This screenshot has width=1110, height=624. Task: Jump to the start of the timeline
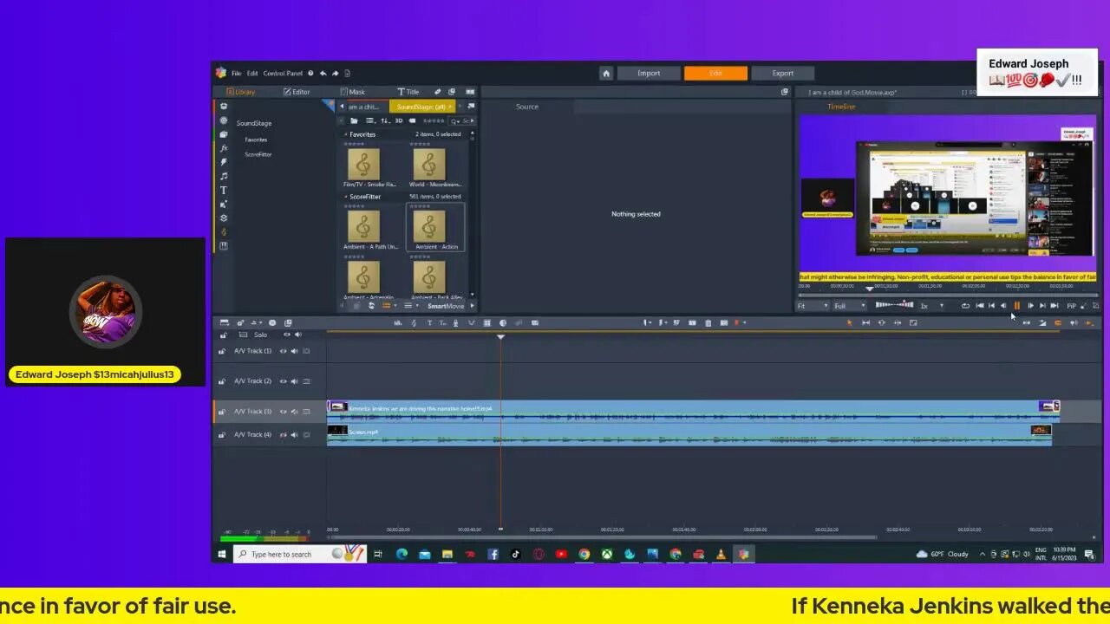coord(979,306)
